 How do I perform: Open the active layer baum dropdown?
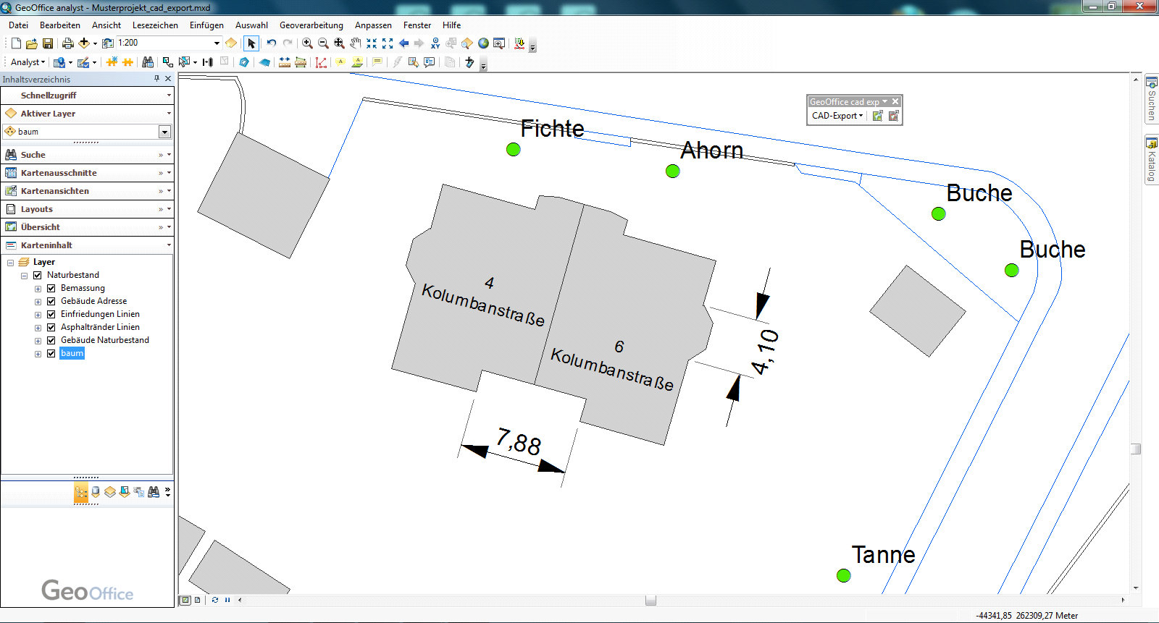click(164, 132)
